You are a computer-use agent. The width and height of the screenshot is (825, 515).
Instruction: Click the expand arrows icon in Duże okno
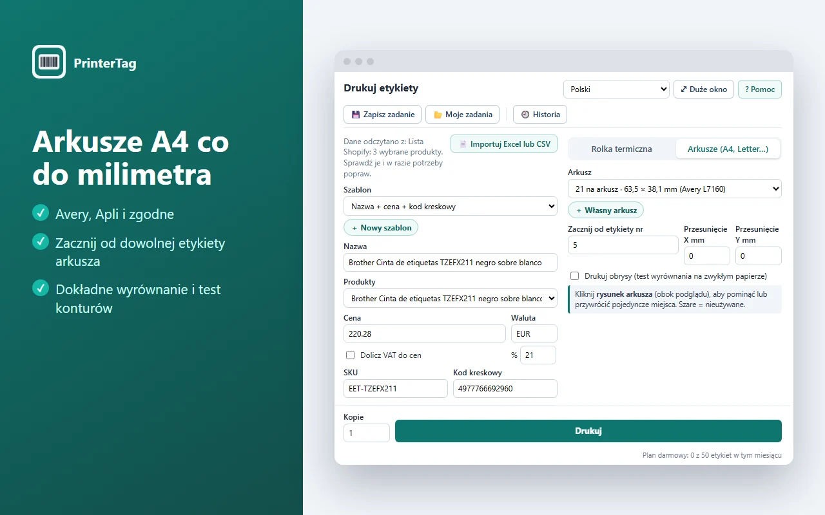(x=684, y=89)
